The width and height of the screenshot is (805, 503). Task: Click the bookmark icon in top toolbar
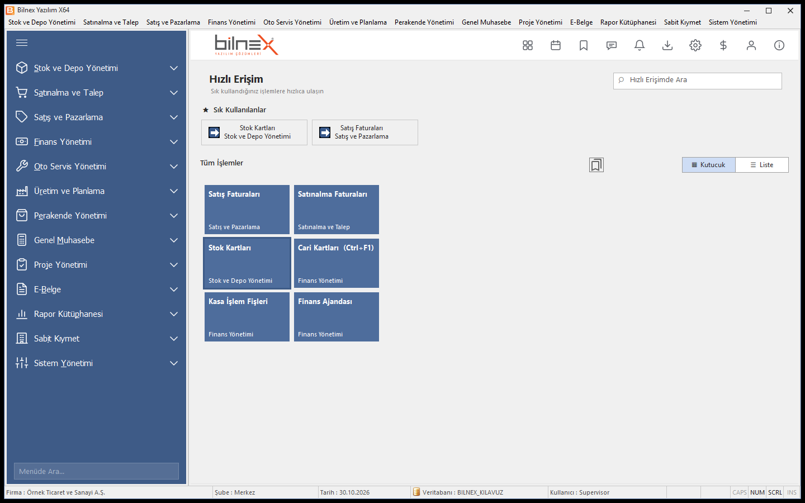point(584,45)
